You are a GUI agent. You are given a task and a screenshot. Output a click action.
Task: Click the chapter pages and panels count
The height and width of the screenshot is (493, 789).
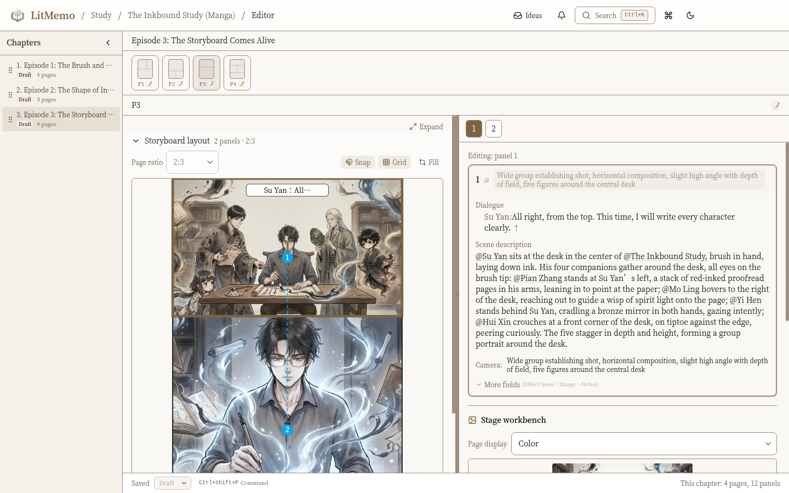730,483
